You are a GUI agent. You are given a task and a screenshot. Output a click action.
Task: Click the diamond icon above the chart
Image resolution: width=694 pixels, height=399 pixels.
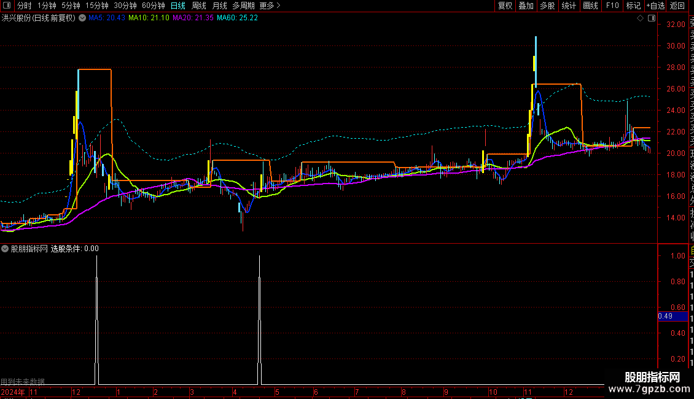coord(640,18)
